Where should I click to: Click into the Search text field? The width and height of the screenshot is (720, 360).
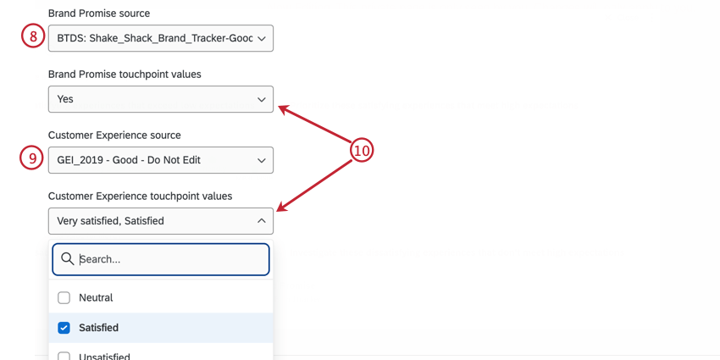(169, 259)
